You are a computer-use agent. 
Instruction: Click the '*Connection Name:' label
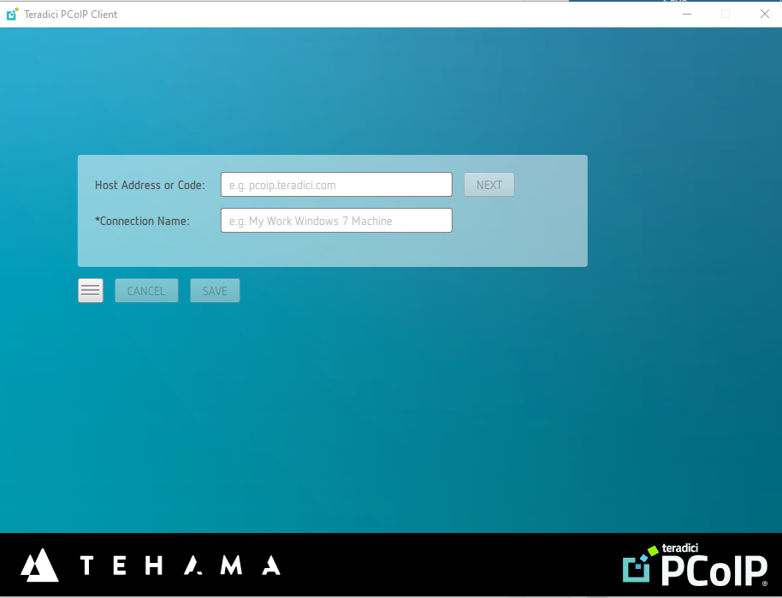tap(142, 221)
